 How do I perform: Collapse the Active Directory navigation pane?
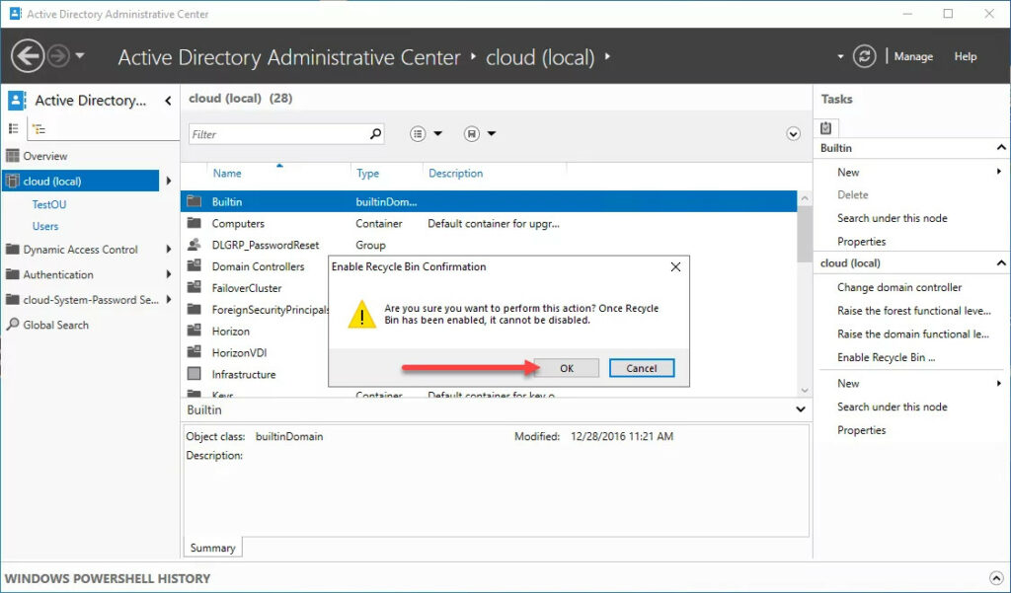pyautogui.click(x=168, y=101)
